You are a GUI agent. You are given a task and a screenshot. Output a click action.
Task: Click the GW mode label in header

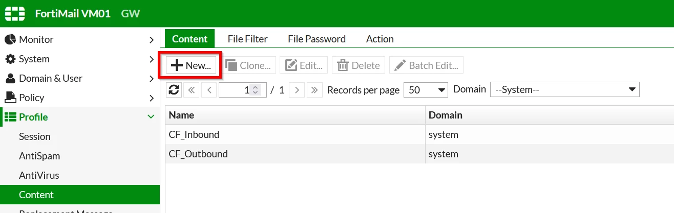click(131, 14)
